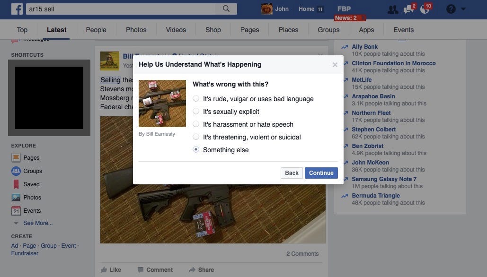Open trending topic Ally Bank

(x=364, y=46)
